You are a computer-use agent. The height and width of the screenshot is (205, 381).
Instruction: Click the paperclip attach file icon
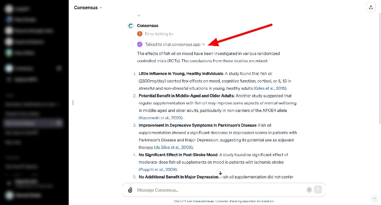(x=130, y=190)
